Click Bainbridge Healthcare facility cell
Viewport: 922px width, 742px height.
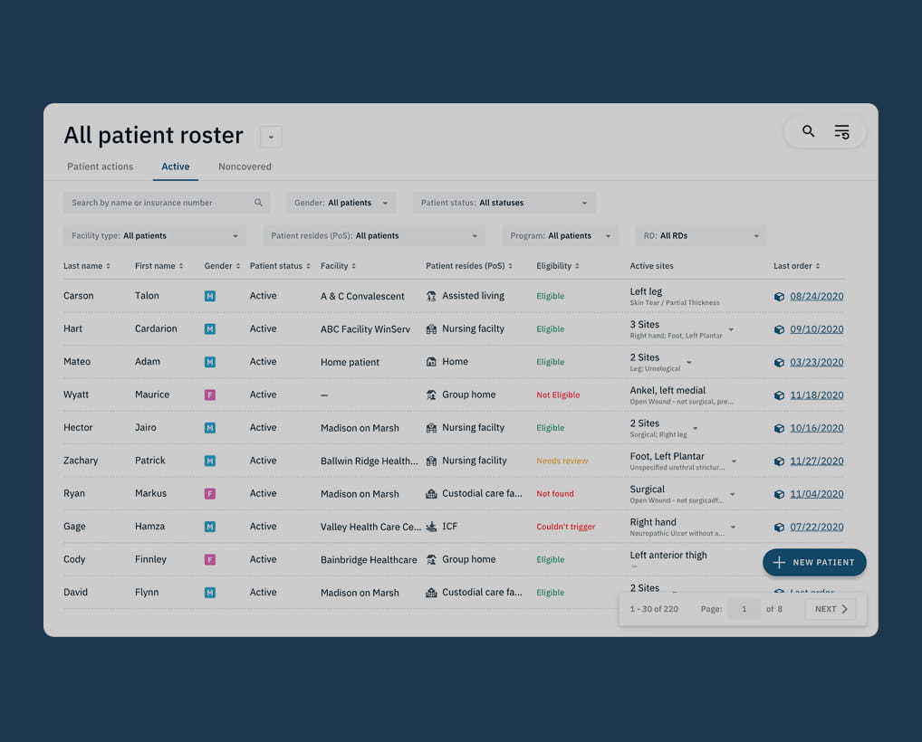[x=369, y=560]
